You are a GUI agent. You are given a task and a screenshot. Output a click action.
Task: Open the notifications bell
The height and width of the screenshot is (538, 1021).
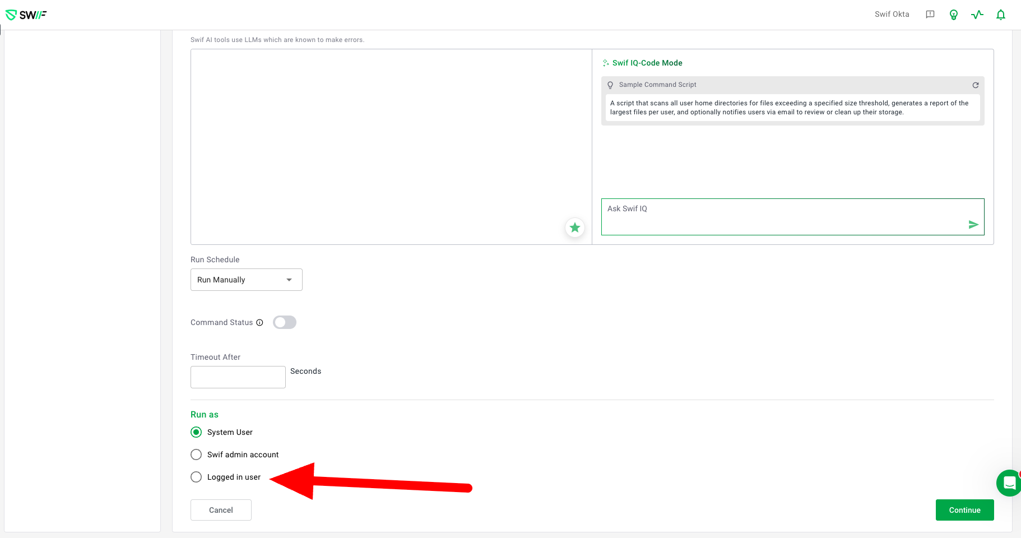click(1001, 15)
